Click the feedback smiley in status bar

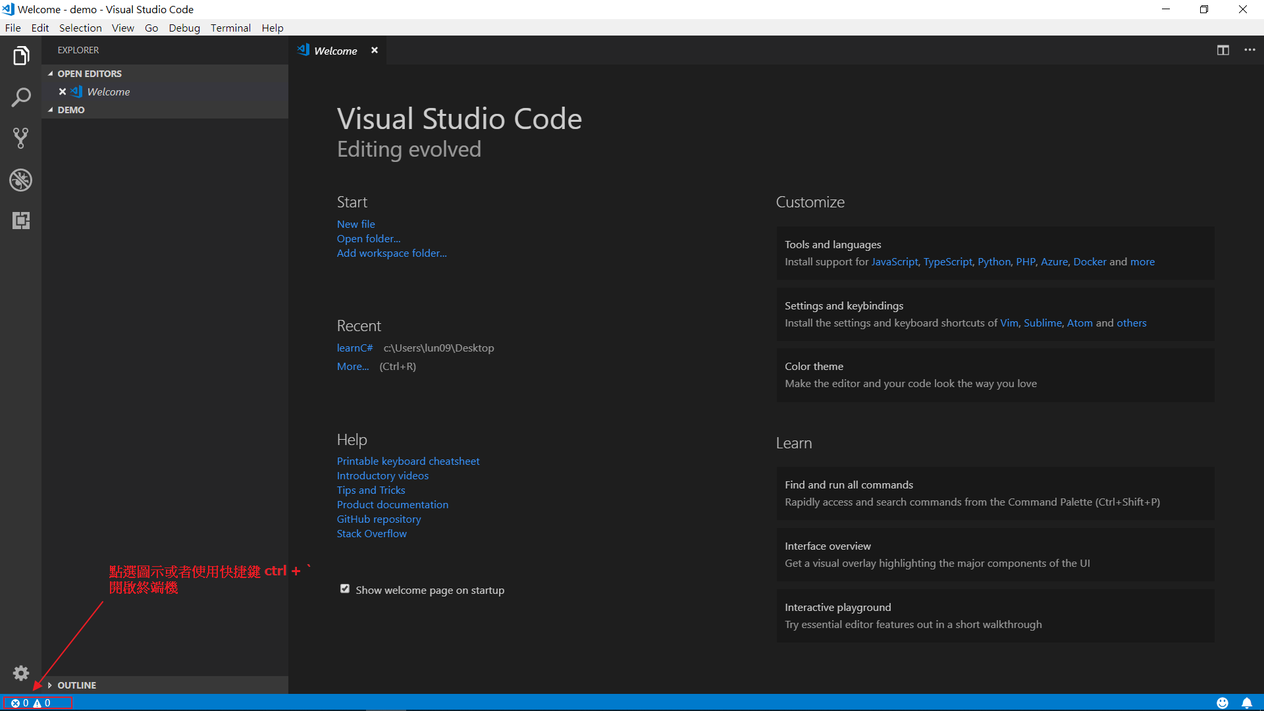coord(1223,702)
